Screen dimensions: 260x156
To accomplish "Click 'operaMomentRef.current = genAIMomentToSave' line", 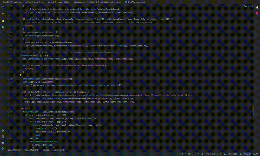I will (48, 42).
